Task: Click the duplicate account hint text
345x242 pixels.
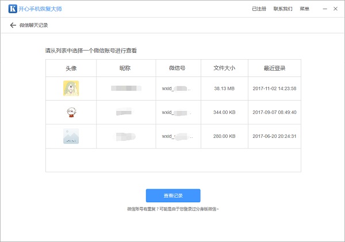Action: click(173, 209)
